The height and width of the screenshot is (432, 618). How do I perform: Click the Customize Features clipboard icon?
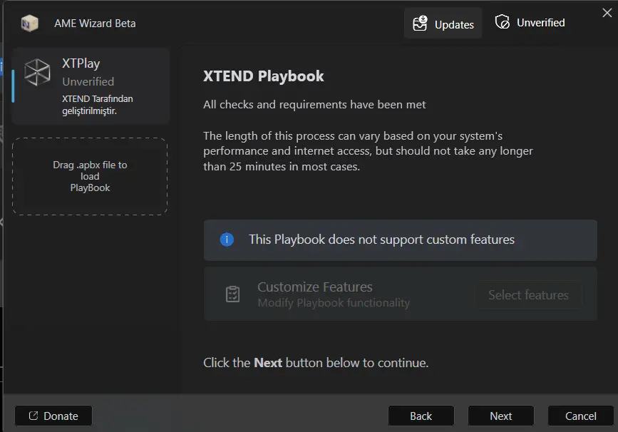(x=232, y=294)
